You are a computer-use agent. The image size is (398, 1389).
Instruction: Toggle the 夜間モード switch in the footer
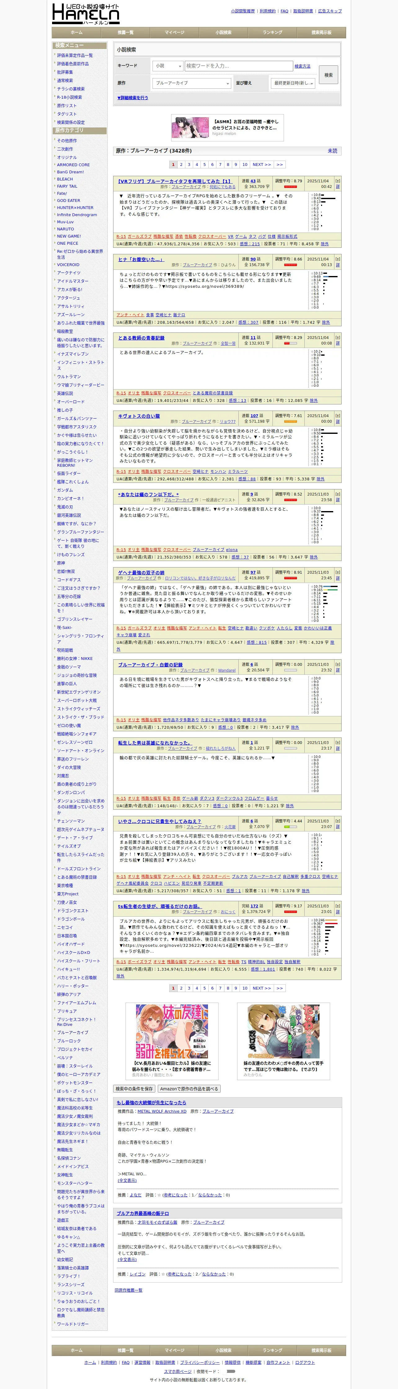pos(231,1371)
